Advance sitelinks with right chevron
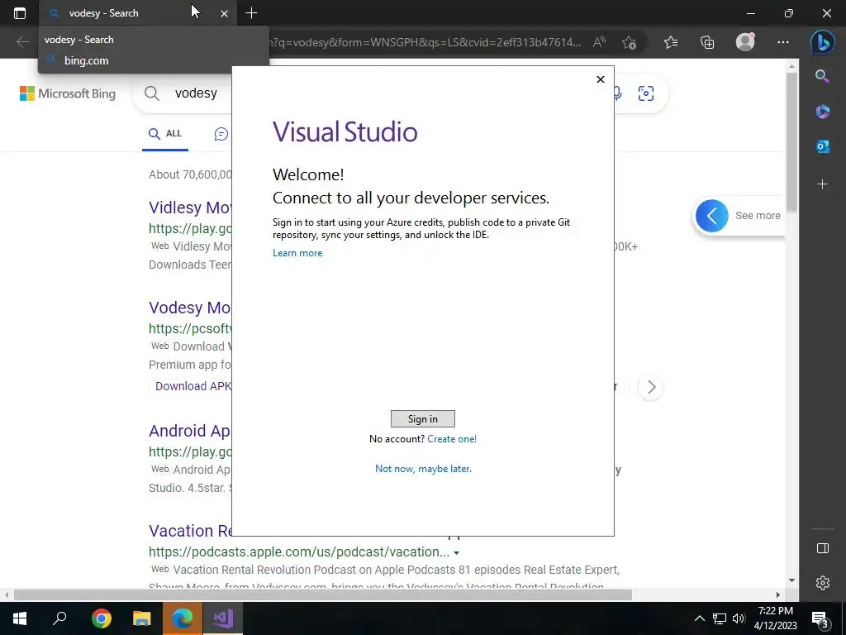 651,387
